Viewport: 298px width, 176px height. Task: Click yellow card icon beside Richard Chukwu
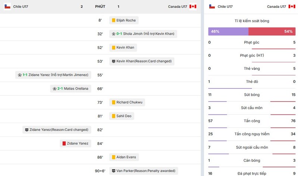(113, 102)
